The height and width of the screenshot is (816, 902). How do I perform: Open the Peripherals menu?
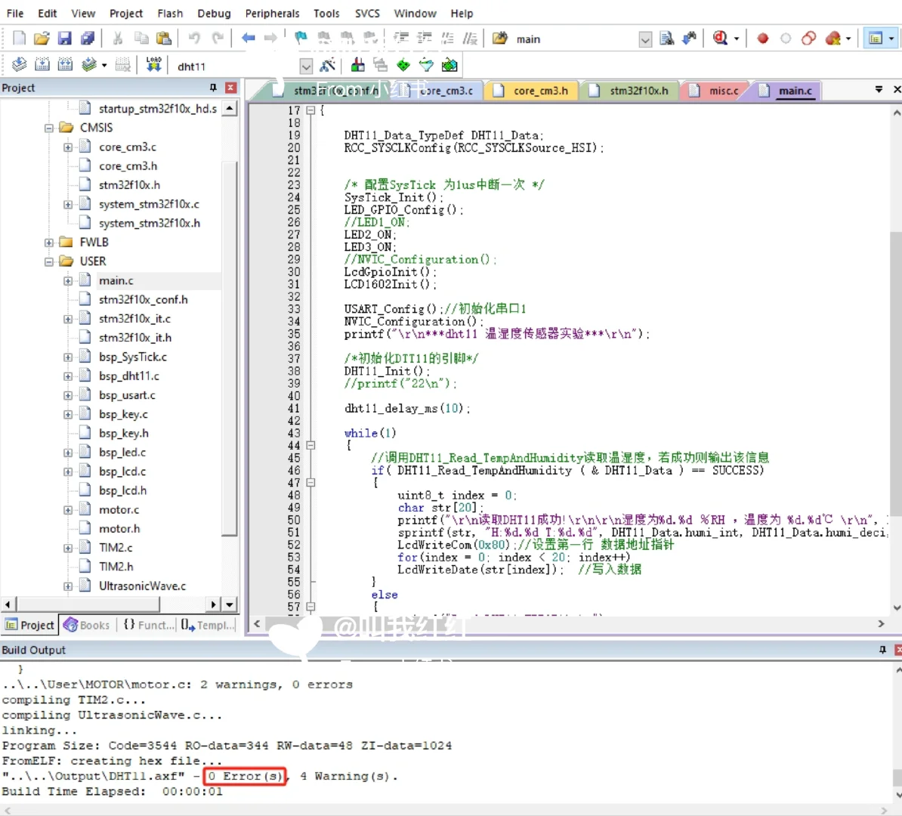point(272,13)
